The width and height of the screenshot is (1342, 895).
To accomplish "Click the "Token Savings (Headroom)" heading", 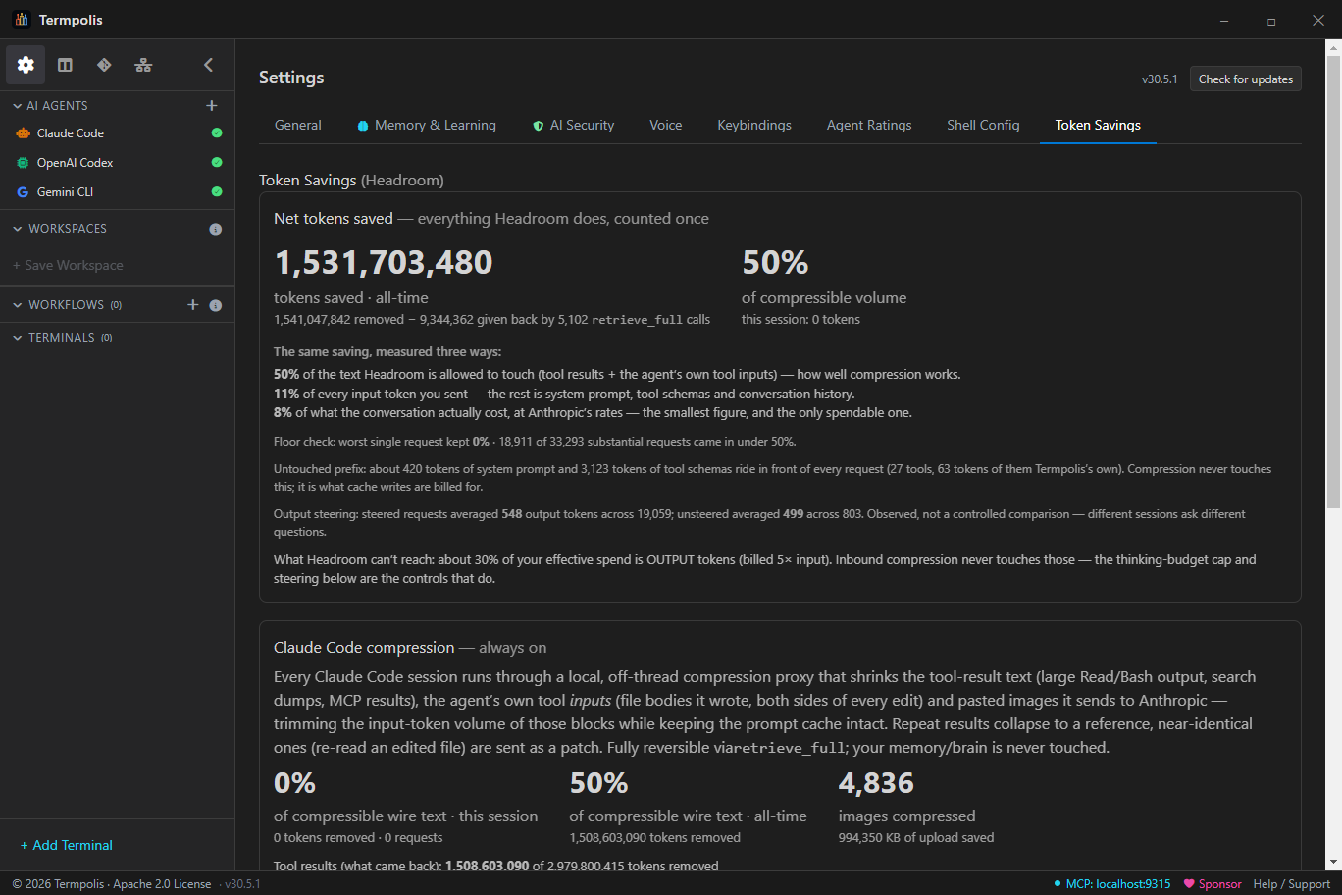I will click(351, 181).
